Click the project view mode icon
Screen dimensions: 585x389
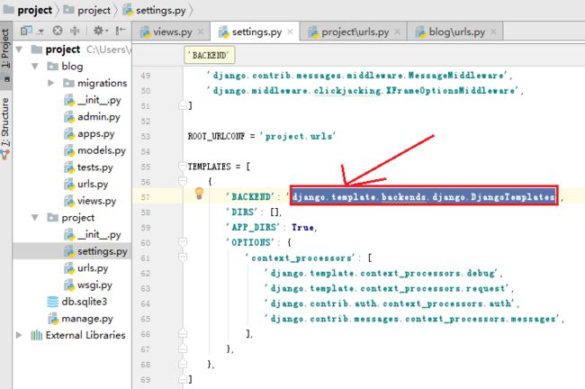pyautogui.click(x=26, y=31)
